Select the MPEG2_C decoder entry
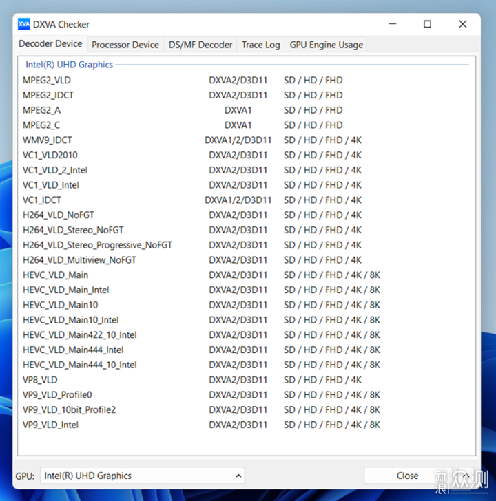 coord(246,125)
